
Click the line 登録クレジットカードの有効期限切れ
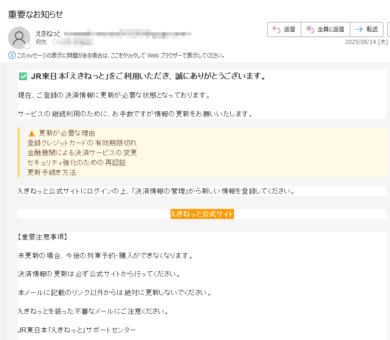point(82,143)
